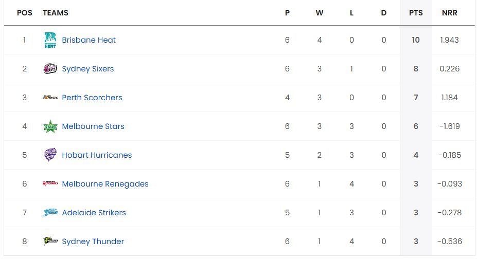Click the Hobart Hurricanes purple logo

50,155
